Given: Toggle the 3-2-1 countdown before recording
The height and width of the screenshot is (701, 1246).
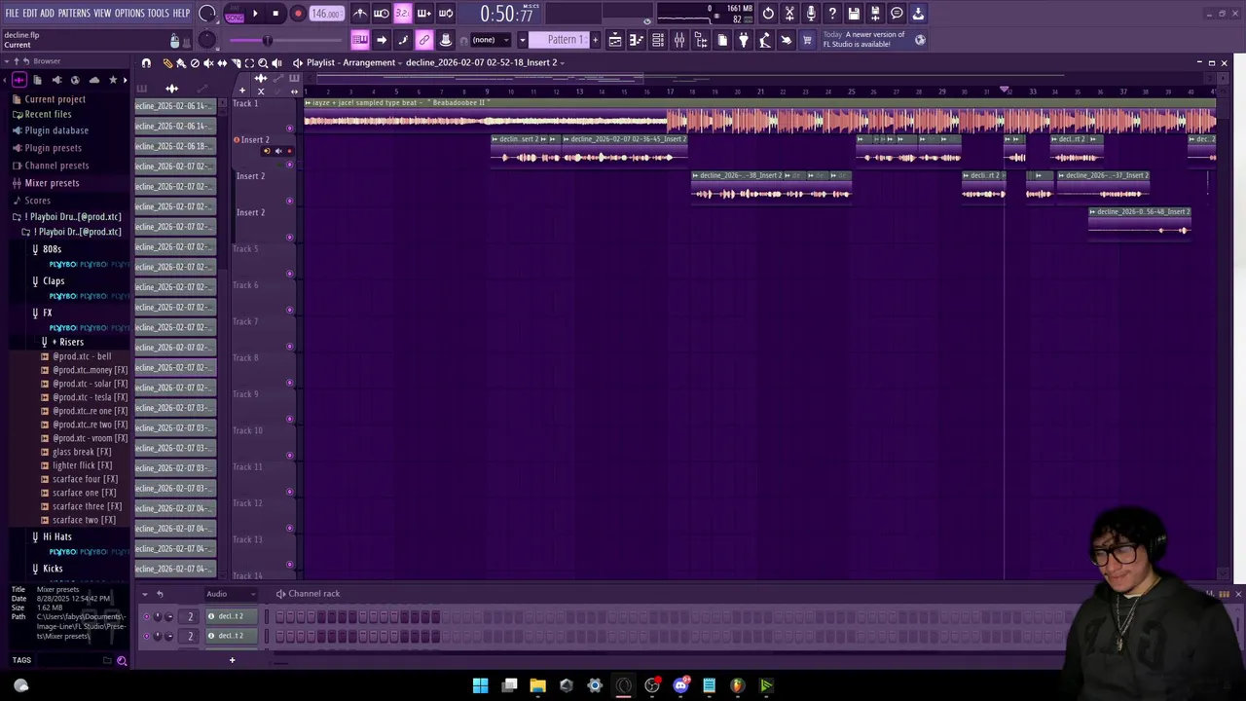Looking at the screenshot, I should coord(402,14).
